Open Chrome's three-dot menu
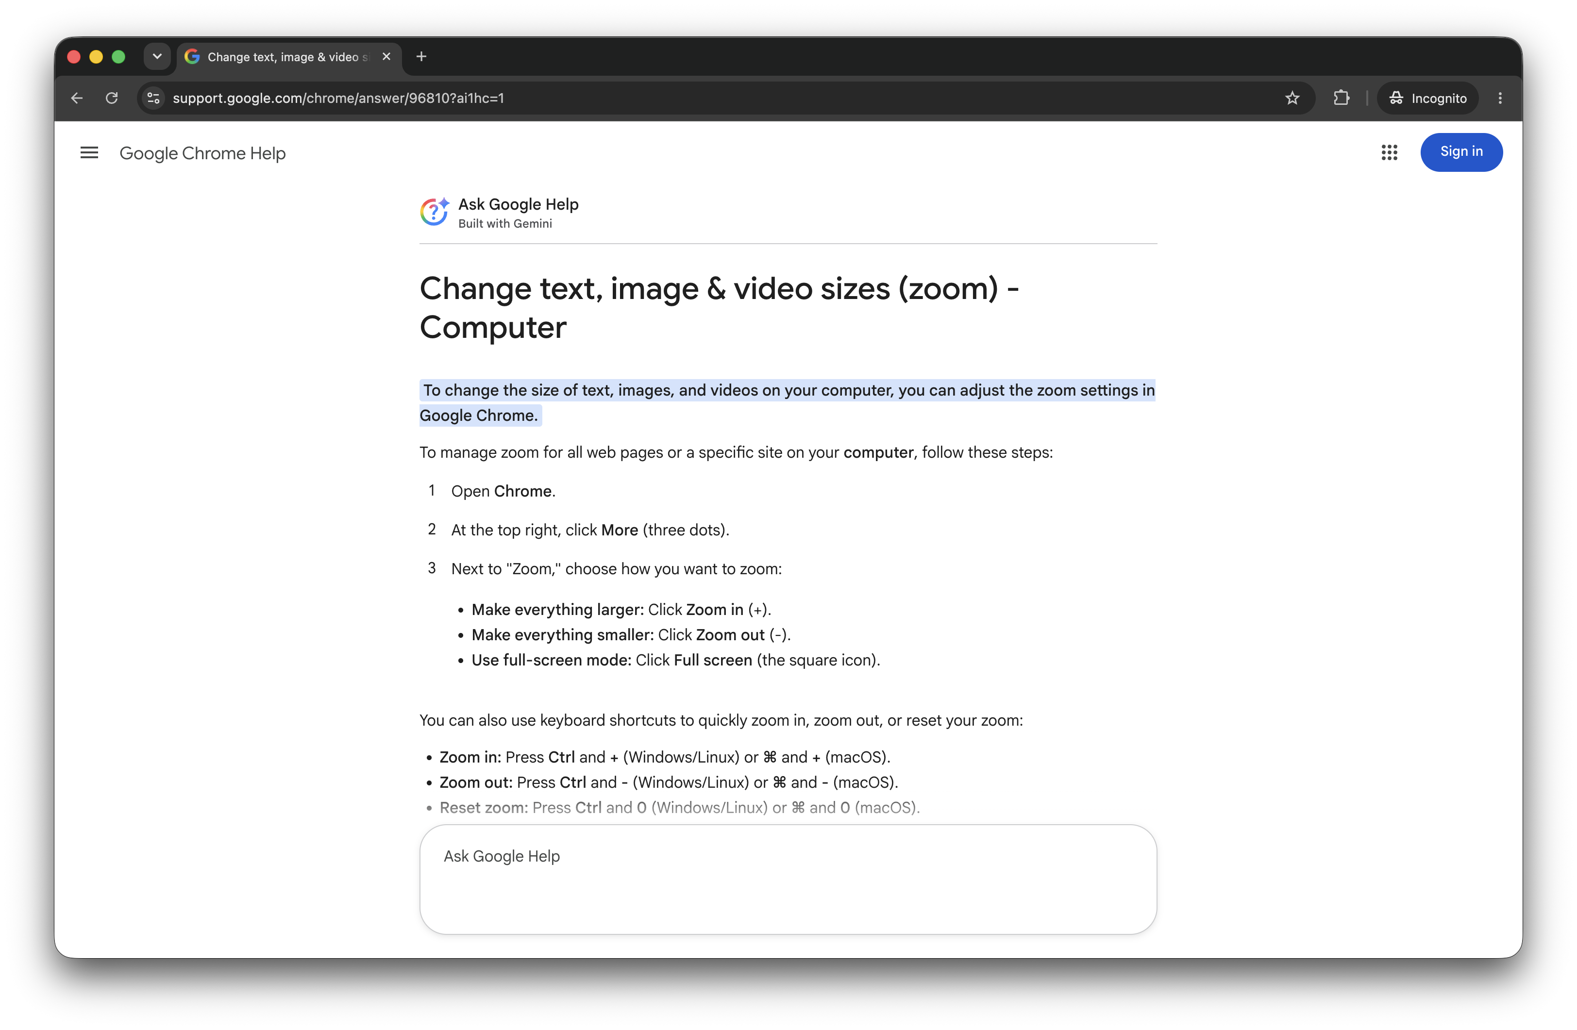The height and width of the screenshot is (1030, 1577). tap(1500, 98)
